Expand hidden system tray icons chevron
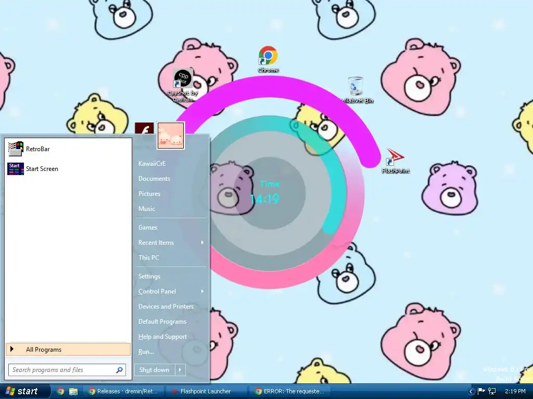This screenshot has height=399, width=533. tap(471, 392)
